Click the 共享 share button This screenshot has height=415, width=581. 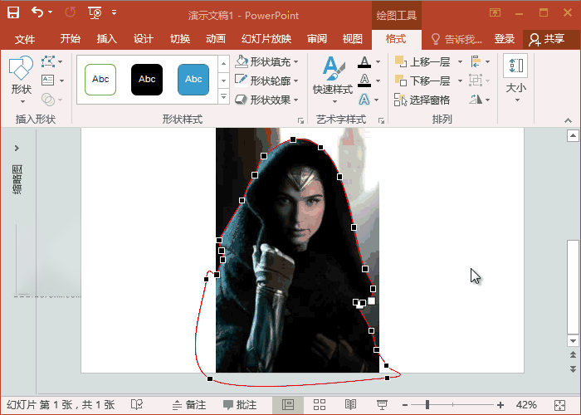tap(546, 39)
